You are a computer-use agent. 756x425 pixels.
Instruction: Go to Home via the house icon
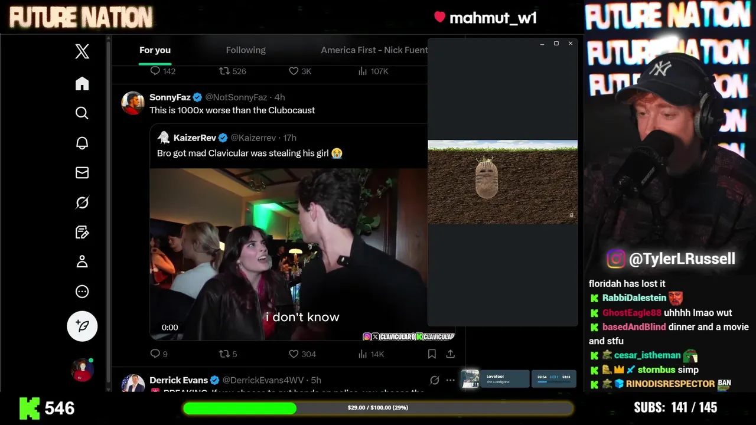tap(82, 83)
